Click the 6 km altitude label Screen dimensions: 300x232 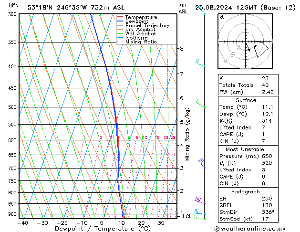pyautogui.click(x=182, y=98)
